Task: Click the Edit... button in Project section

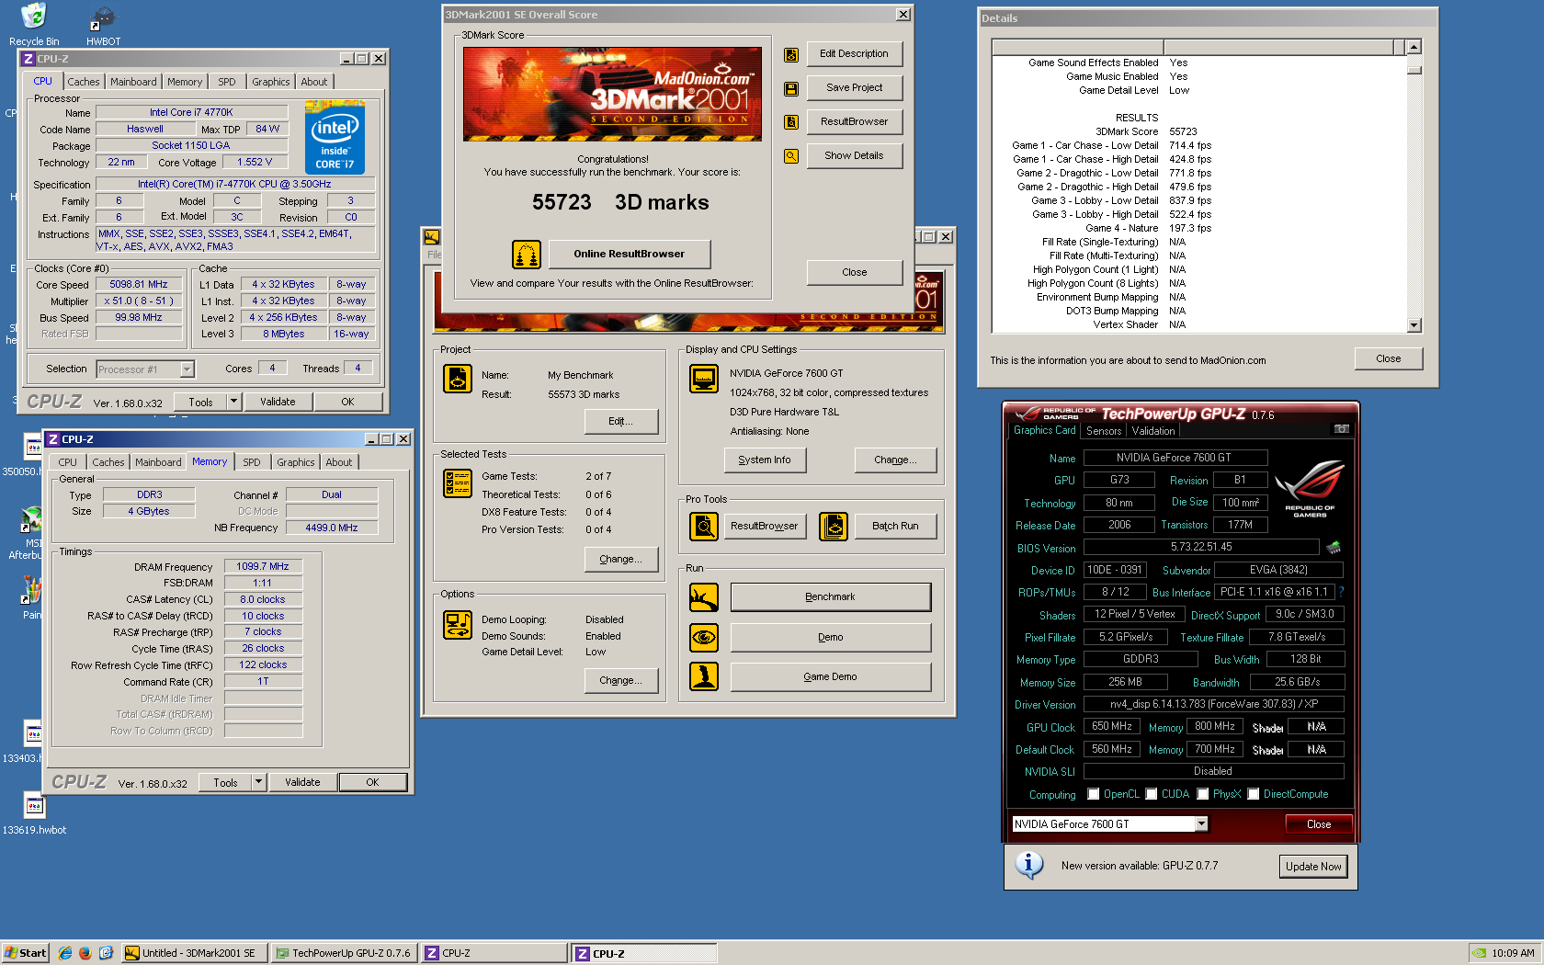Action: tap(621, 421)
